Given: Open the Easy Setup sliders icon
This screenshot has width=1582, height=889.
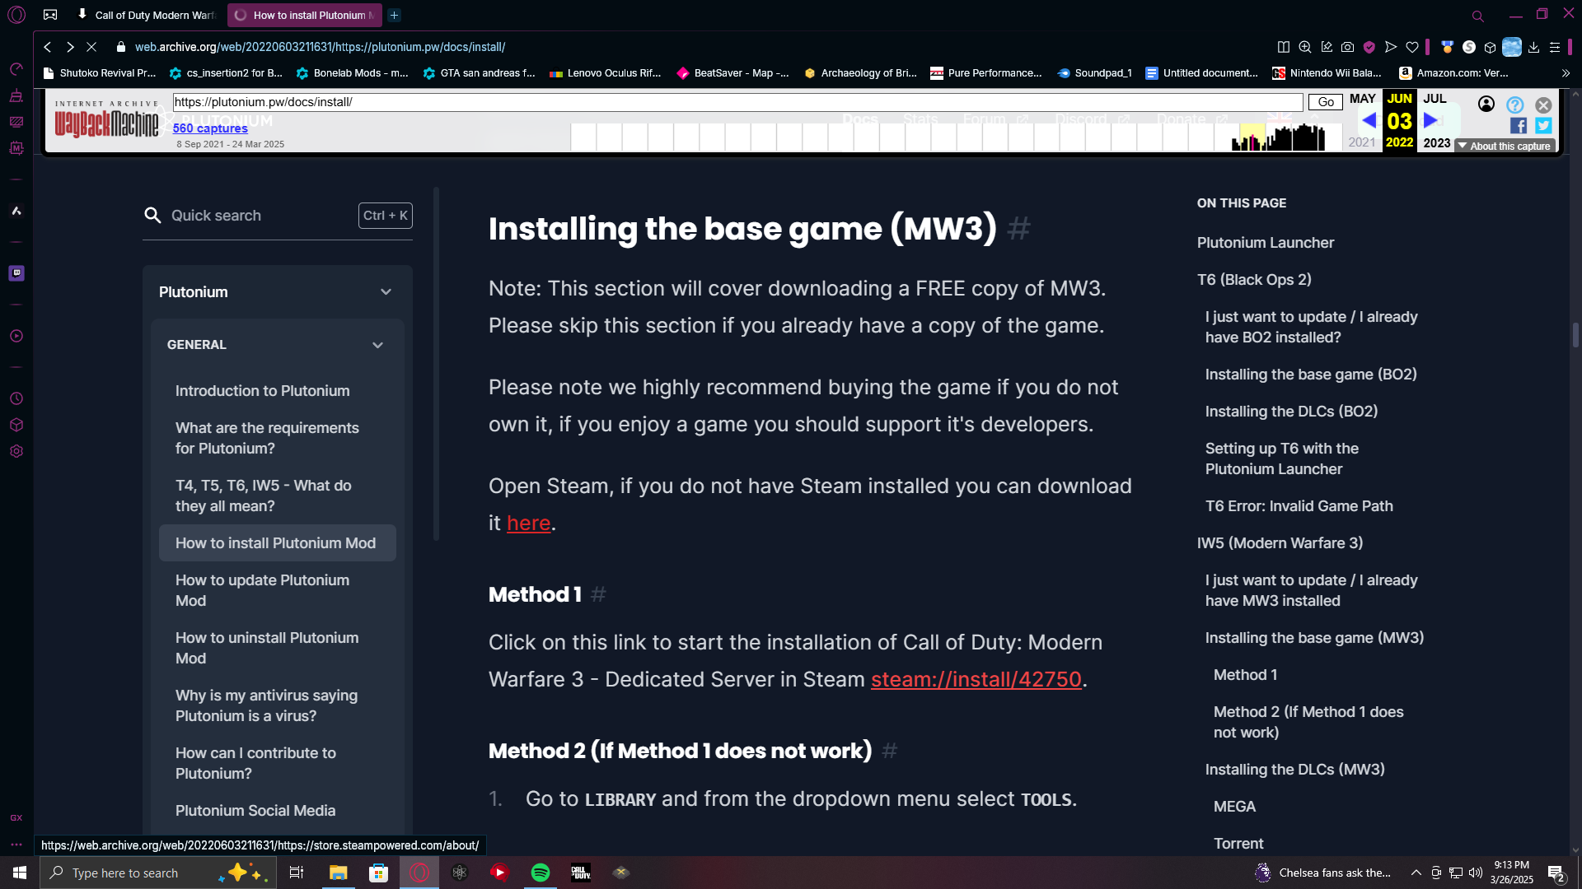Looking at the screenshot, I should (1555, 48).
